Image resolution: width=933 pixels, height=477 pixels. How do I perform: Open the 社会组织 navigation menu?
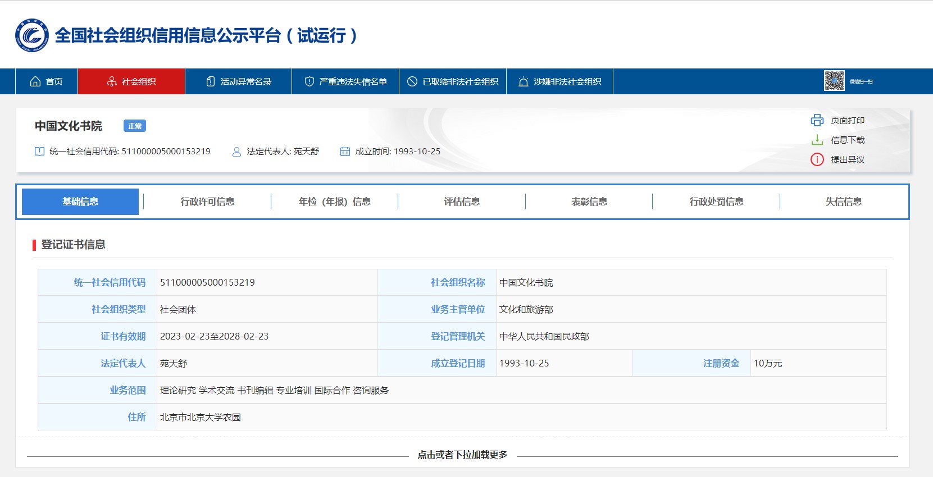tap(131, 81)
